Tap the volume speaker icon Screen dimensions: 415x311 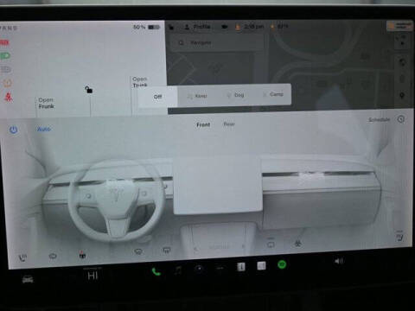pos(339,261)
